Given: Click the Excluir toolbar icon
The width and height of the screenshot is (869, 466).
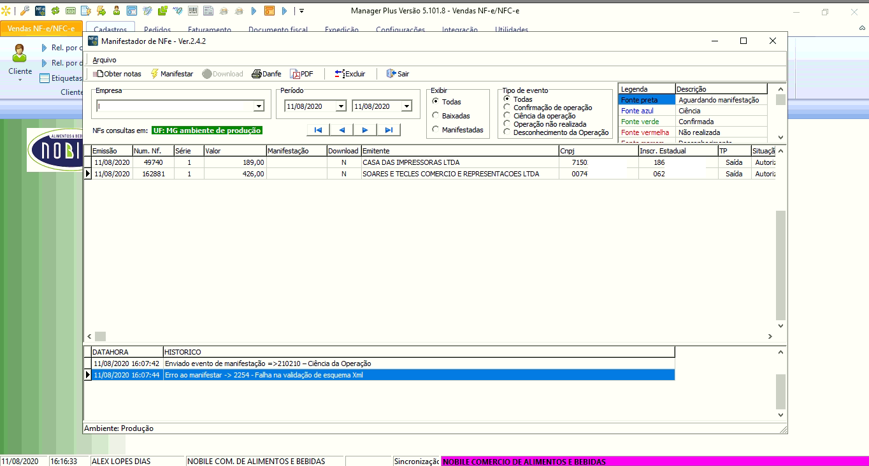Looking at the screenshot, I should pyautogui.click(x=340, y=74).
